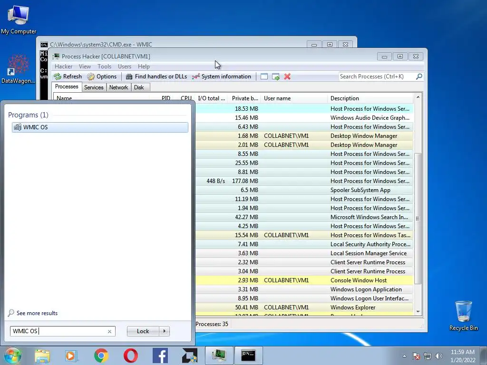
Task: Click the process list scrollbar thumb
Action: [x=418, y=219]
